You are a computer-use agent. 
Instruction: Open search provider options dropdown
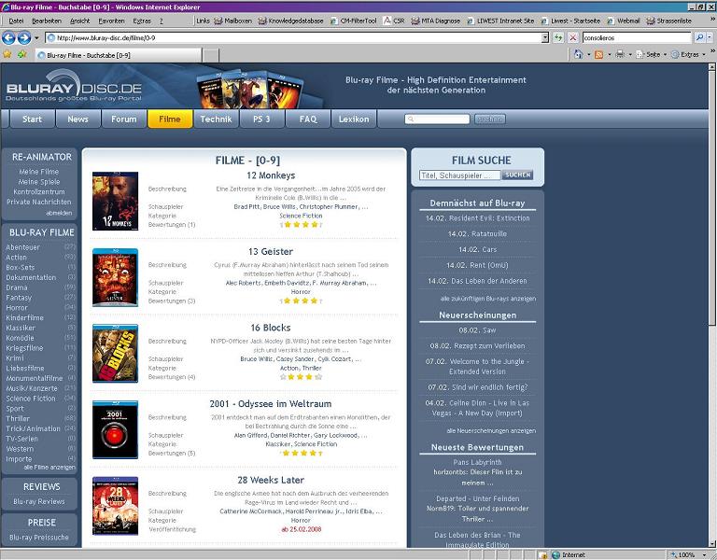(x=710, y=38)
